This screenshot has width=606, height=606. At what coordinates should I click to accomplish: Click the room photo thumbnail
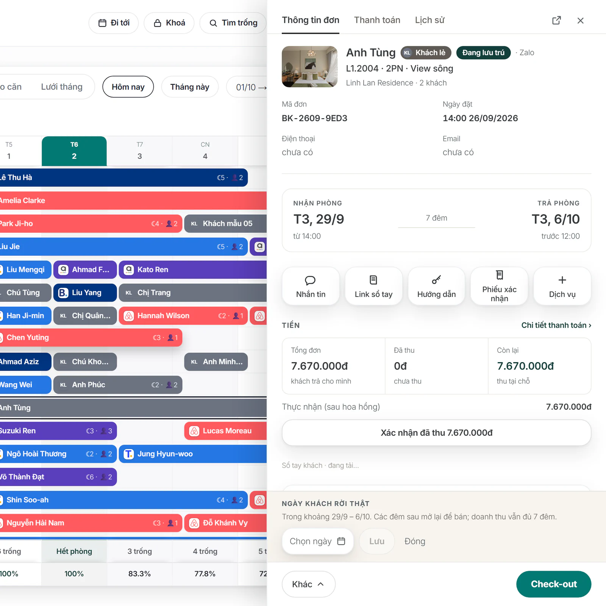[x=309, y=67]
